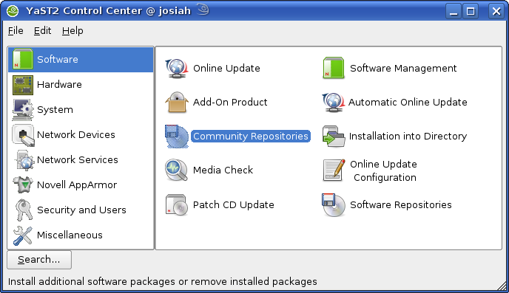Select the Miscellaneous label

pos(70,235)
